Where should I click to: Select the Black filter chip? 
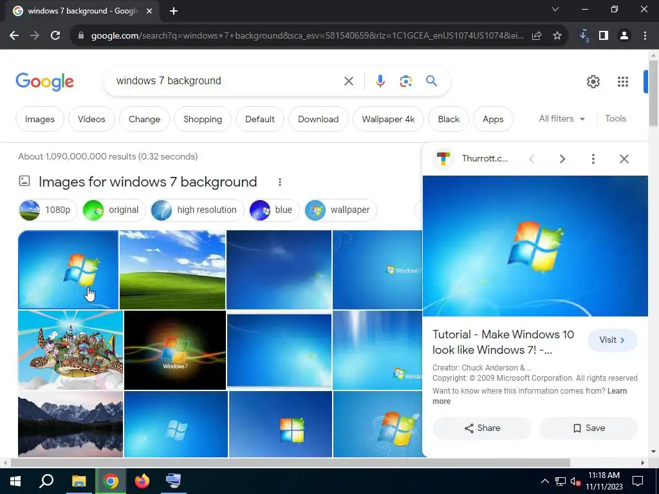click(x=449, y=119)
